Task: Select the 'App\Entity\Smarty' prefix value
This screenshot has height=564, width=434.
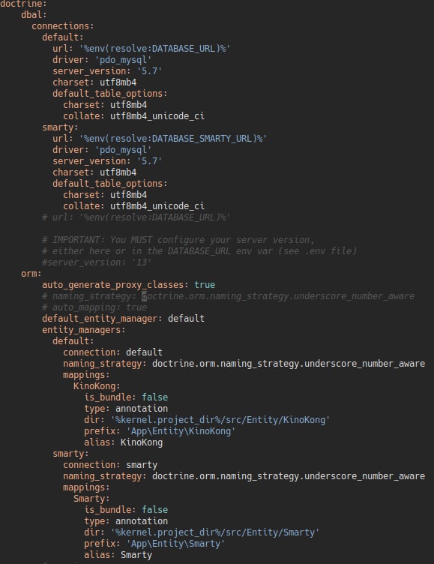Action: click(175, 544)
